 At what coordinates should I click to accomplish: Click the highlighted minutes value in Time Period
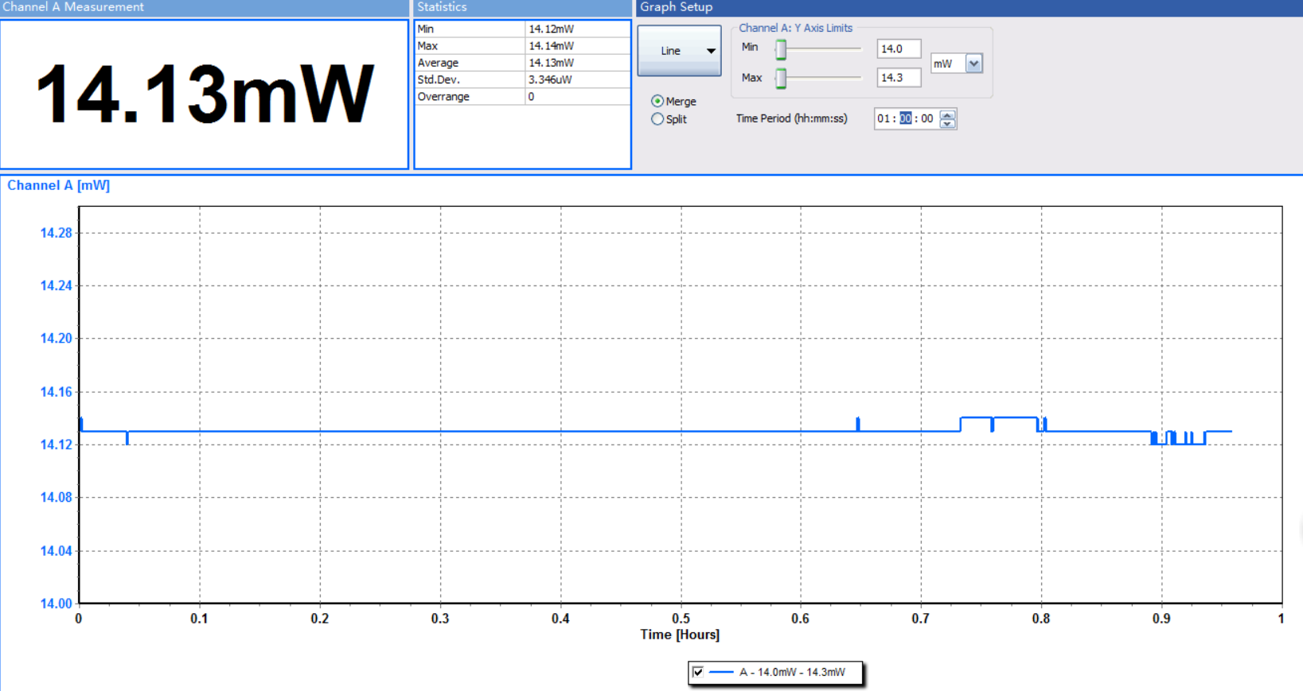pyautogui.click(x=906, y=118)
